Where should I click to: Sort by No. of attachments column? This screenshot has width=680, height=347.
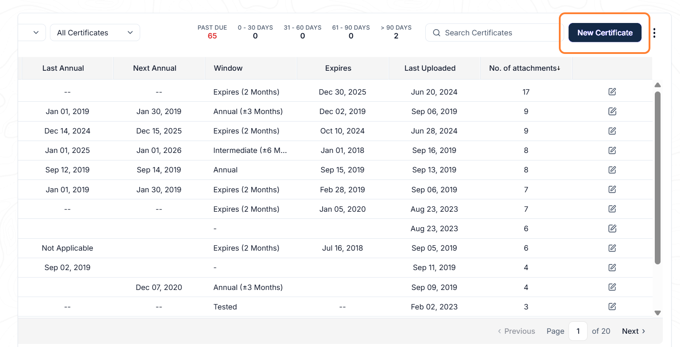click(x=524, y=68)
